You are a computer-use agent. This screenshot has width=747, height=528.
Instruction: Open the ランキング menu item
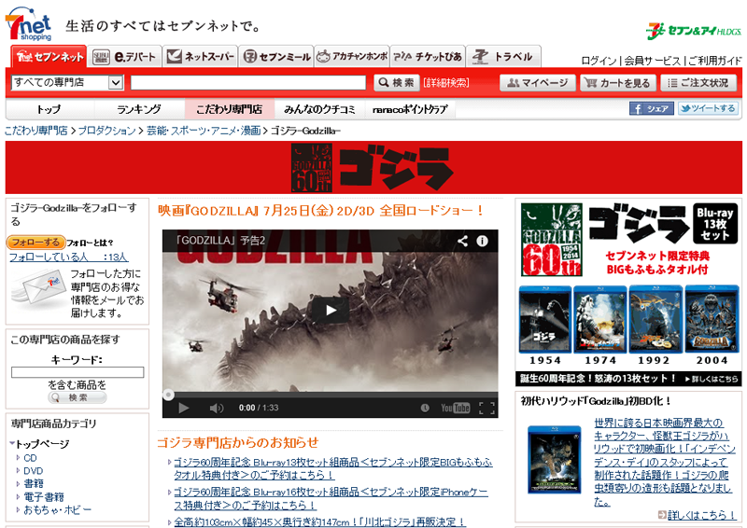click(x=139, y=109)
